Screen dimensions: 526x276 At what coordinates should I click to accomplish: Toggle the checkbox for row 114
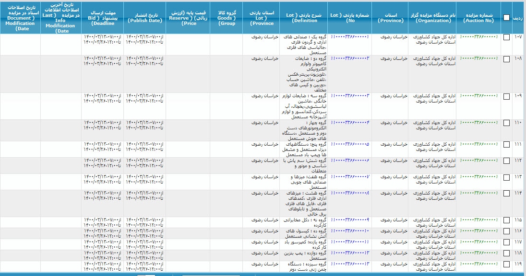pos(506,194)
